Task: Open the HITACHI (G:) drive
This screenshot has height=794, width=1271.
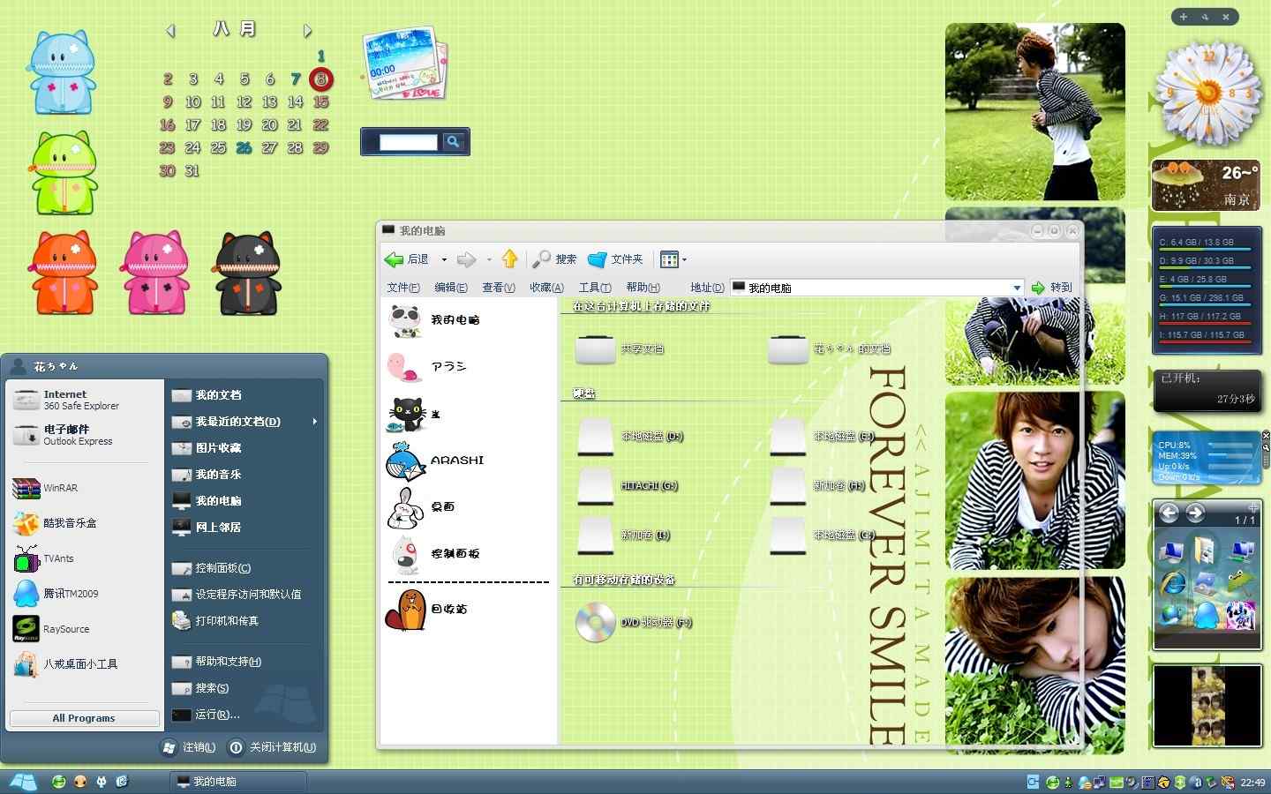Action: 628,486
